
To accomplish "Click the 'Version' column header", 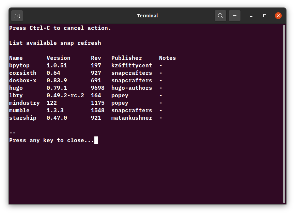I will click(59, 58).
